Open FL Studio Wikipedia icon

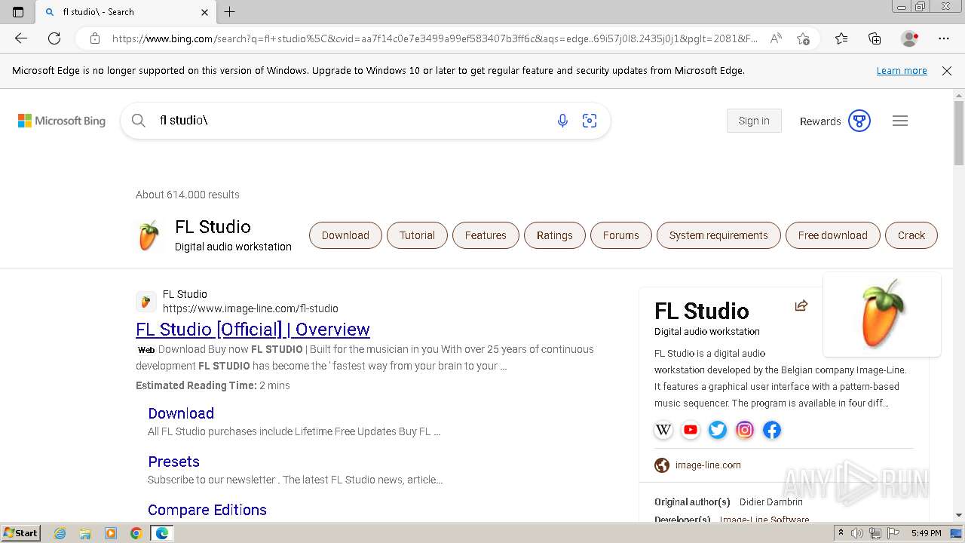(x=663, y=430)
